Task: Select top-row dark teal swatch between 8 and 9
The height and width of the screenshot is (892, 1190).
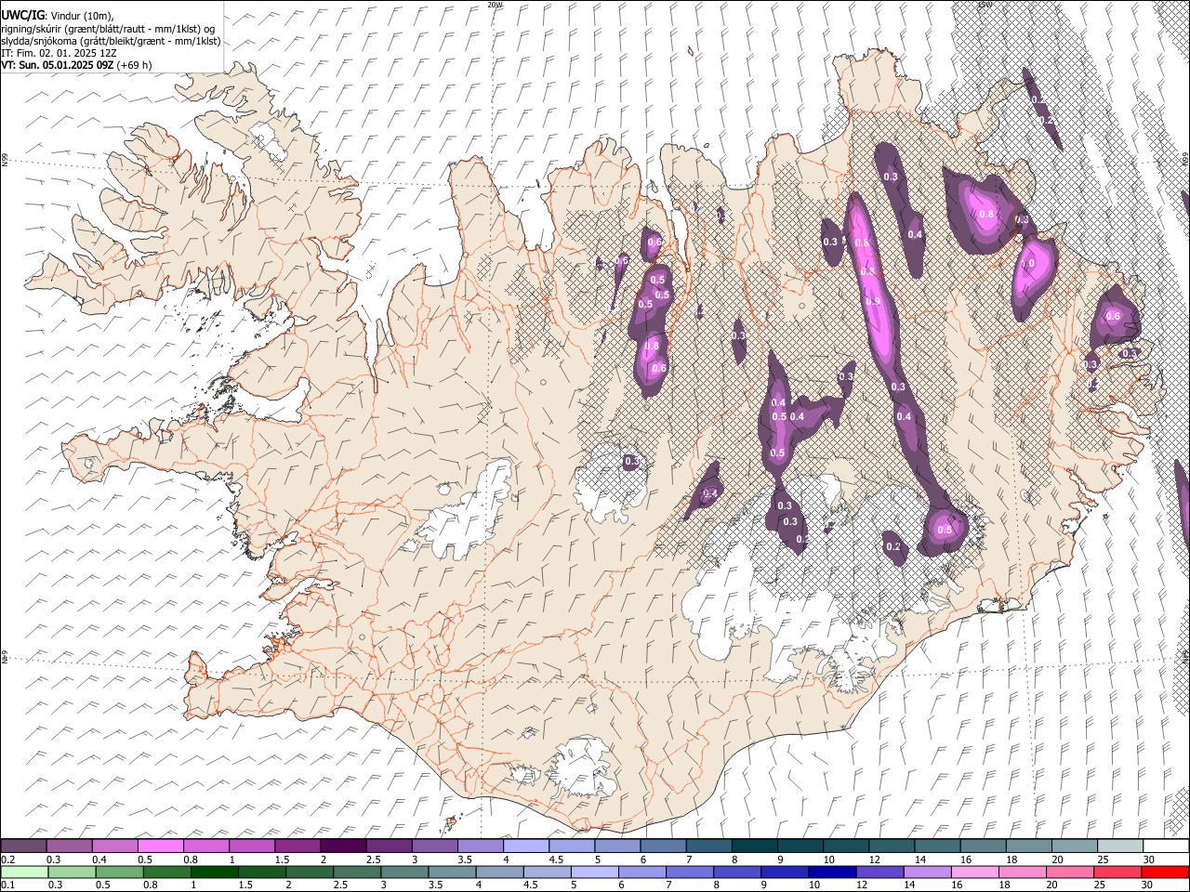Action: (x=754, y=846)
